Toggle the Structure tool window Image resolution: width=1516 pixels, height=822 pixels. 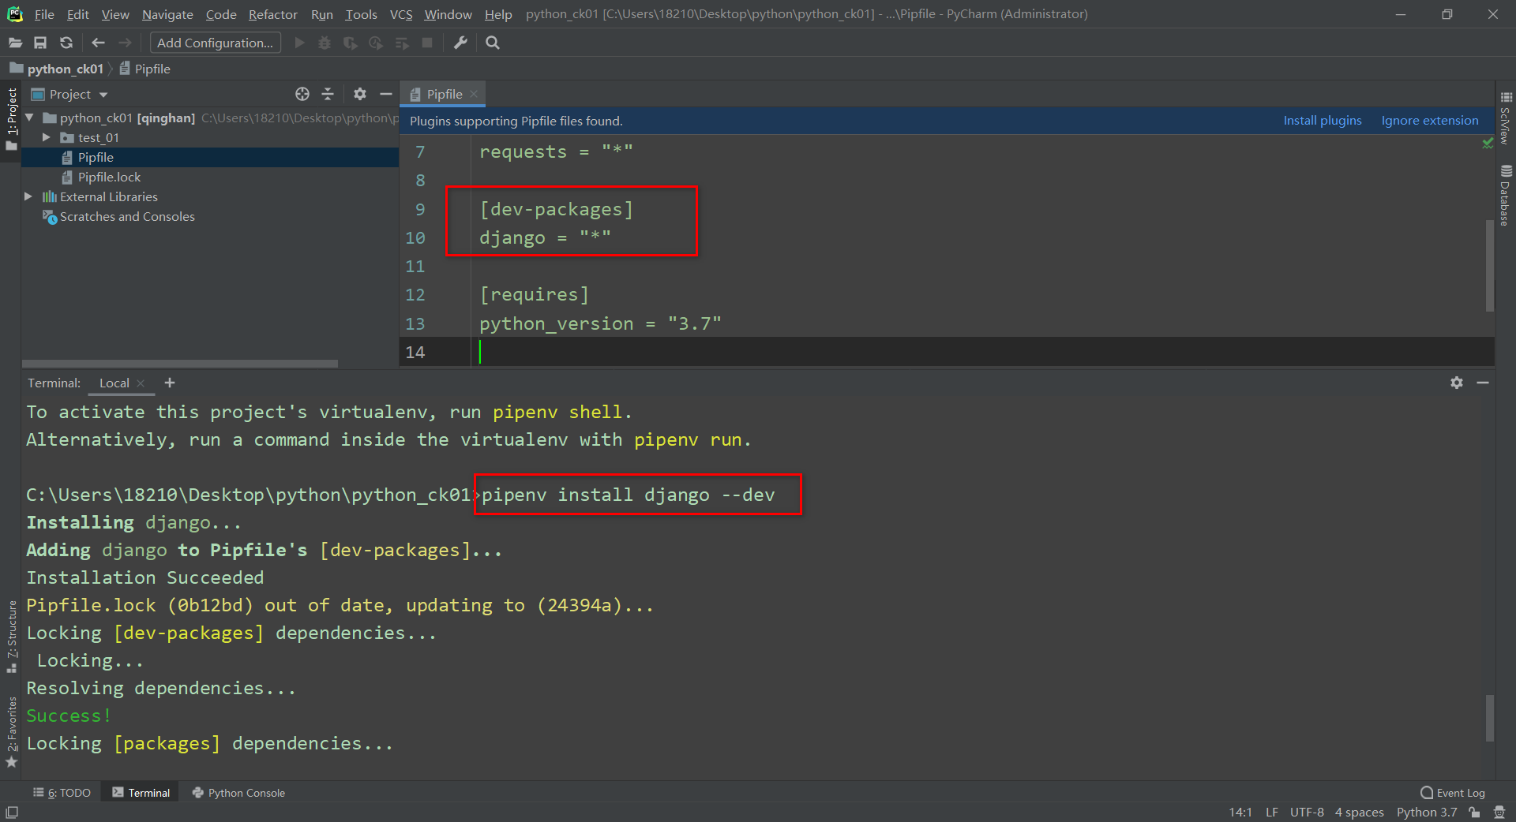11,636
